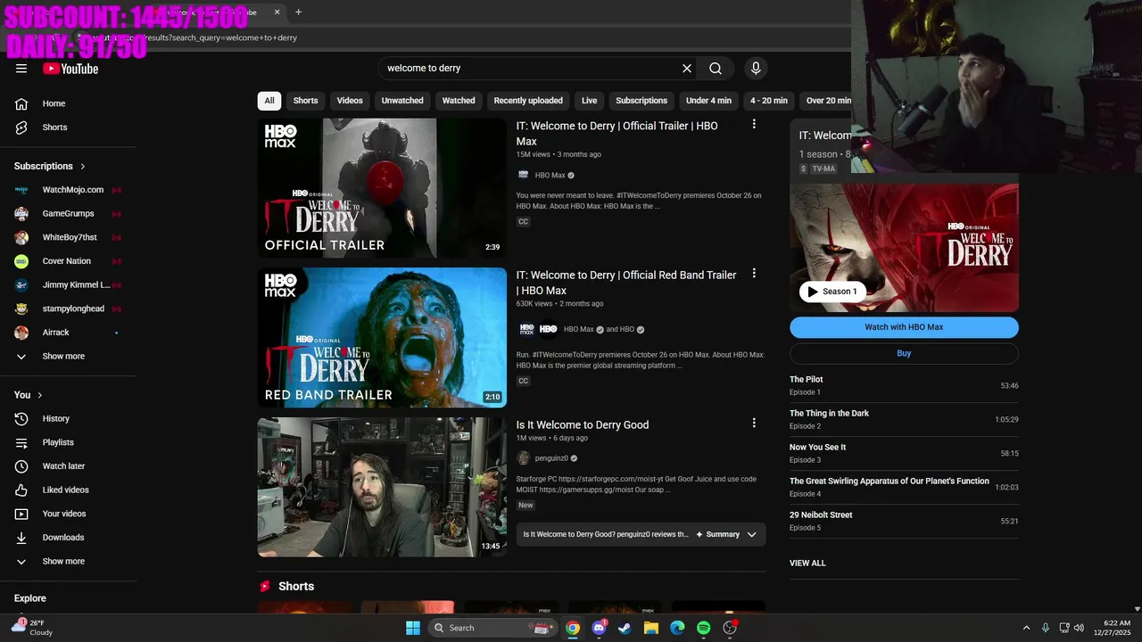Open Discord from the taskbar
This screenshot has height=642, width=1142.
599,628
